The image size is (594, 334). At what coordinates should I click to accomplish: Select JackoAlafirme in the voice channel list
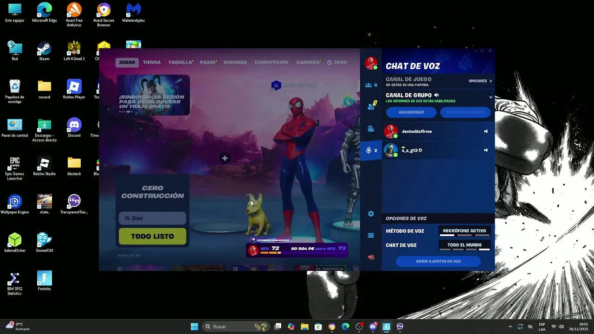(x=438, y=131)
